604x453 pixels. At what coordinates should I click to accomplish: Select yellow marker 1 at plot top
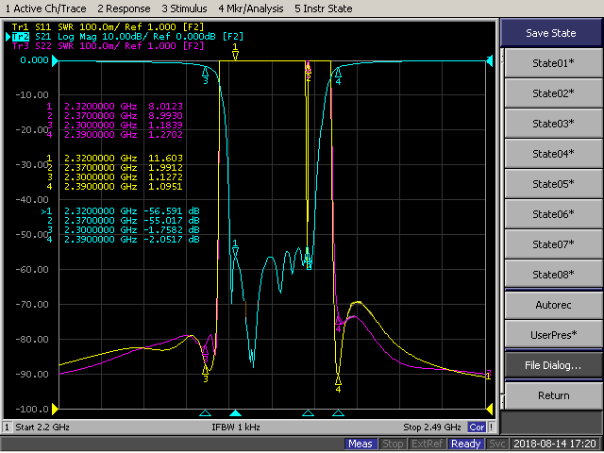point(235,52)
